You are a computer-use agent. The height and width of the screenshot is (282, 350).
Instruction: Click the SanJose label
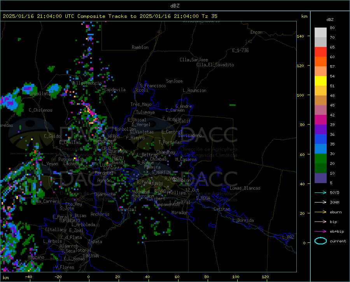pos(174,81)
